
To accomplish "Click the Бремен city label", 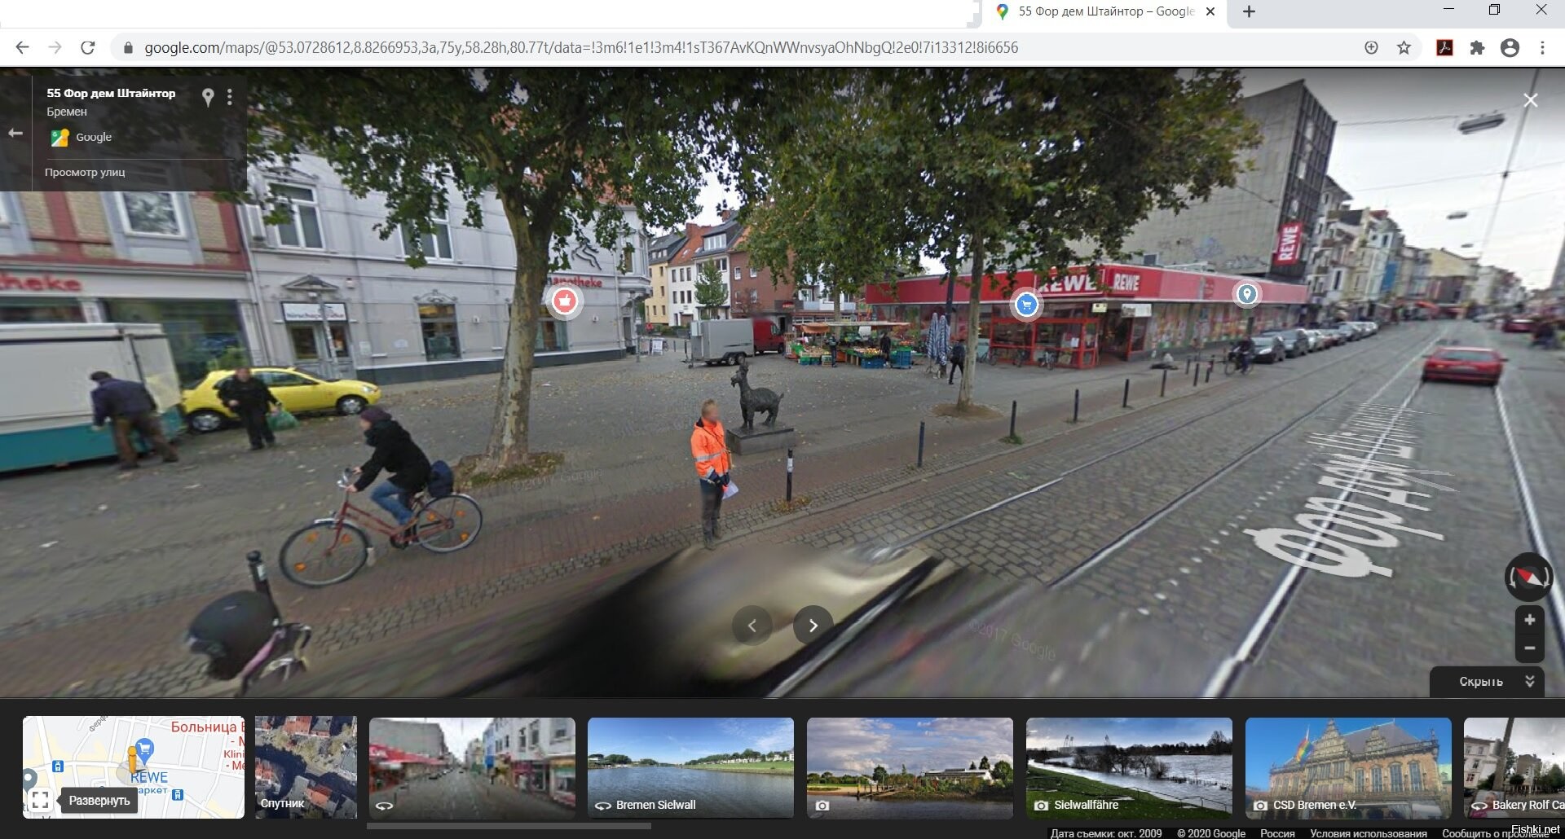I will (67, 112).
